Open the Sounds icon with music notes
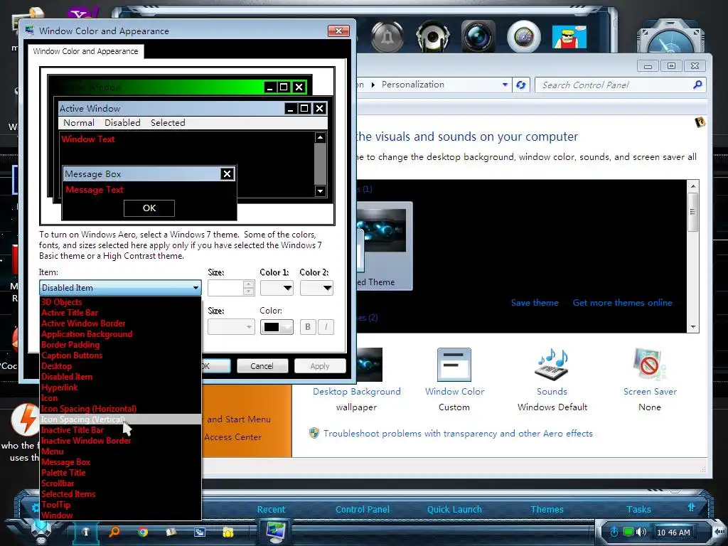 (x=552, y=365)
